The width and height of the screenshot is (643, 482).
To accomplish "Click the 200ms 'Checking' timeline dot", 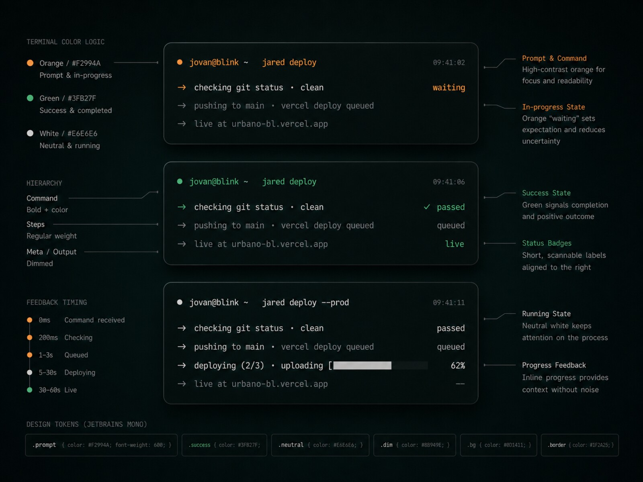I will [29, 337].
